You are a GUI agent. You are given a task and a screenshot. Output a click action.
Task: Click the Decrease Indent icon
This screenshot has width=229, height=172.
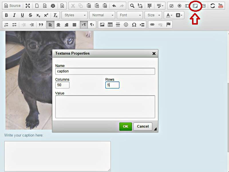pos(24,25)
